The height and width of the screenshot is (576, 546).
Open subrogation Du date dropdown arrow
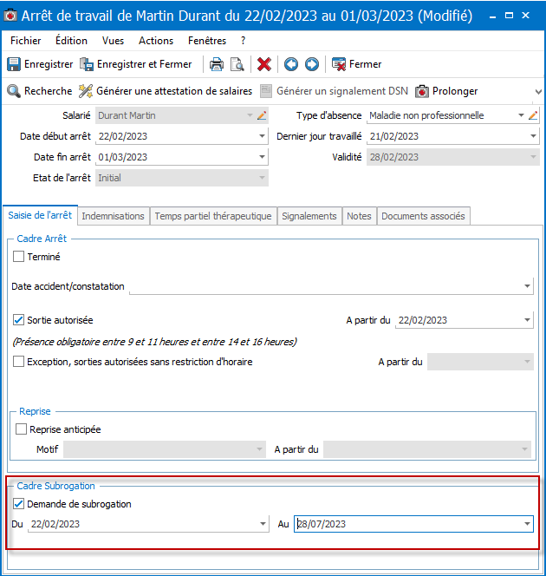pos(263,524)
